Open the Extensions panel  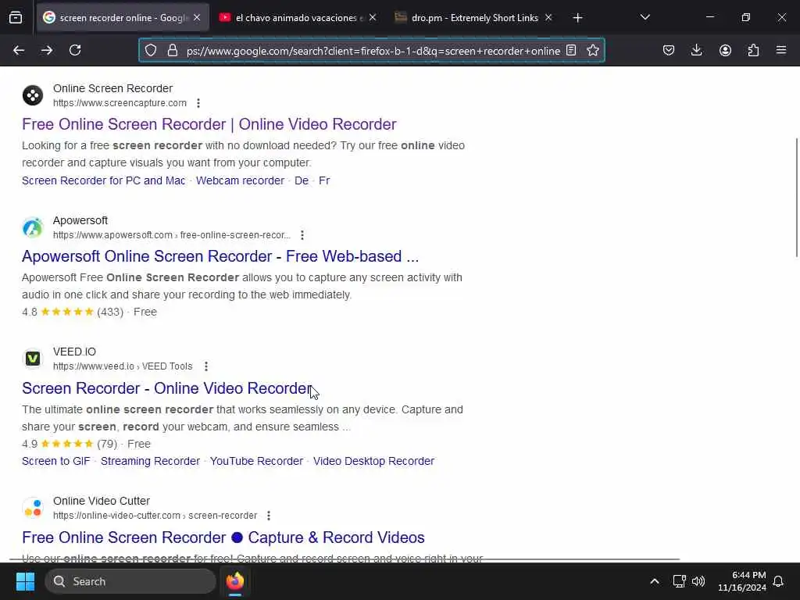click(753, 51)
